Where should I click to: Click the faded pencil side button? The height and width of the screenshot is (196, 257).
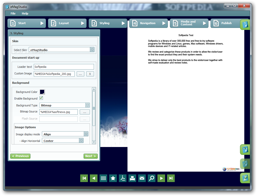point(245,164)
